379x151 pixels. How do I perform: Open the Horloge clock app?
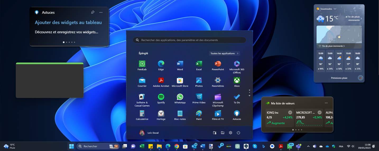point(161,115)
